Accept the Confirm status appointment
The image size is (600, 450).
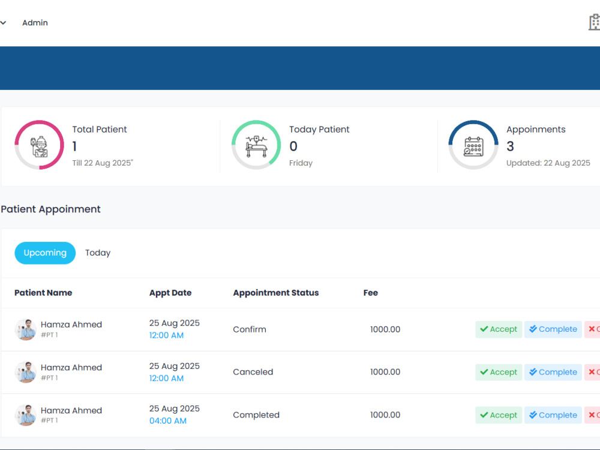point(499,329)
